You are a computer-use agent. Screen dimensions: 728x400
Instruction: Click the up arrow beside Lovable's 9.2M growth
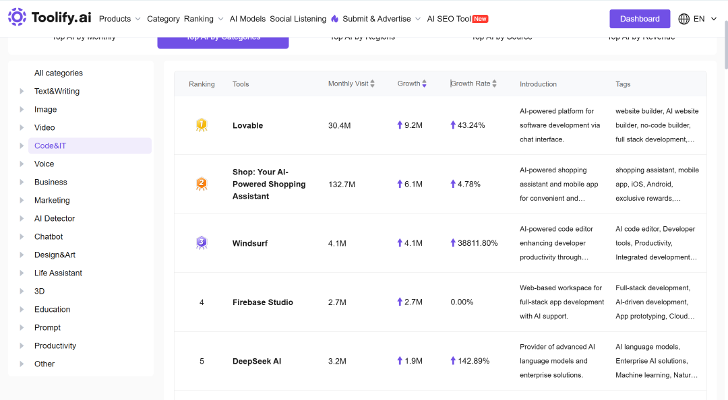(x=400, y=125)
